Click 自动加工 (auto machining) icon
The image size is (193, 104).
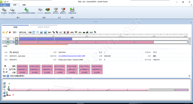pos(56,10)
